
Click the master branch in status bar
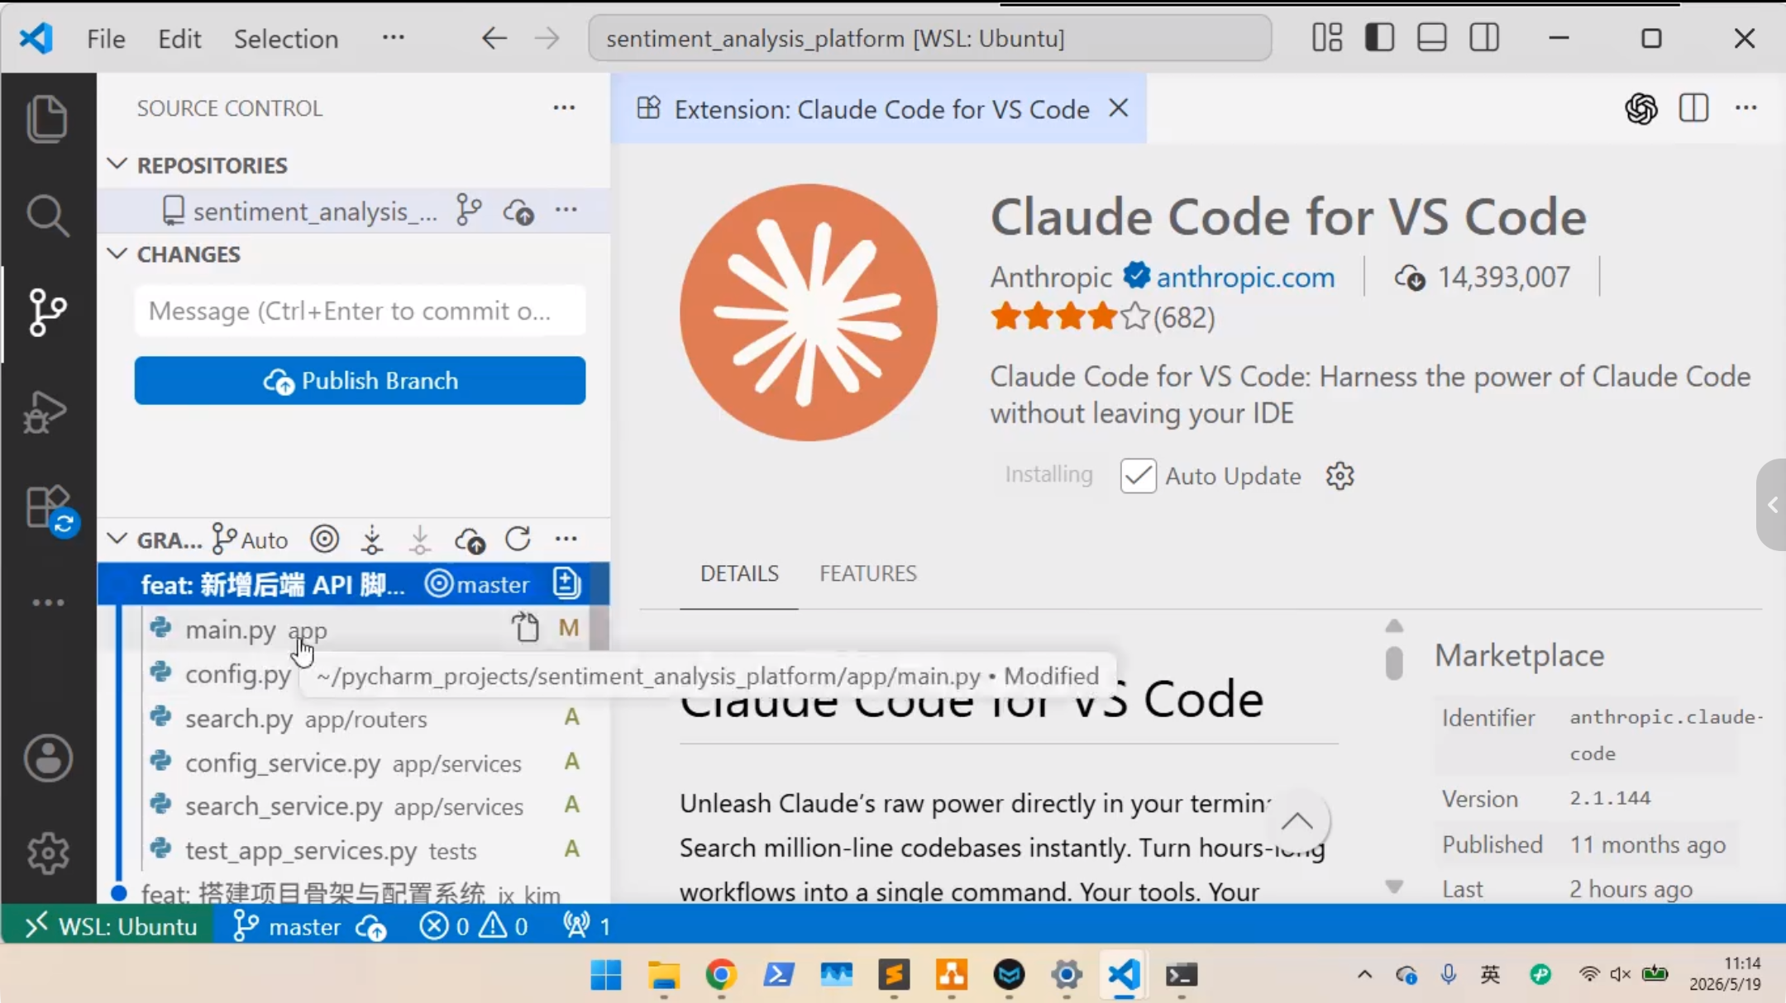(x=287, y=926)
